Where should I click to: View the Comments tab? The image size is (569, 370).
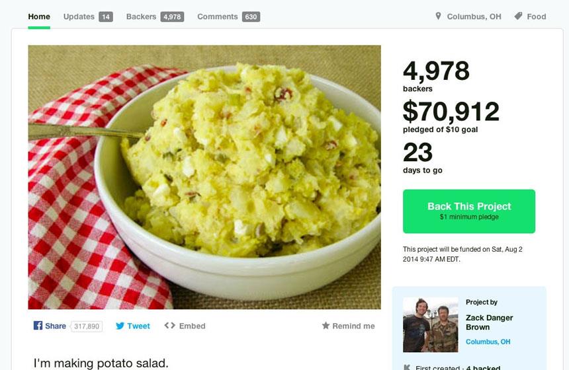coord(229,17)
